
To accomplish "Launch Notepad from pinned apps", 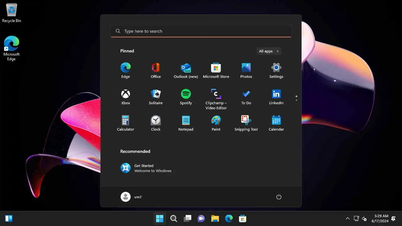I will pyautogui.click(x=186, y=123).
